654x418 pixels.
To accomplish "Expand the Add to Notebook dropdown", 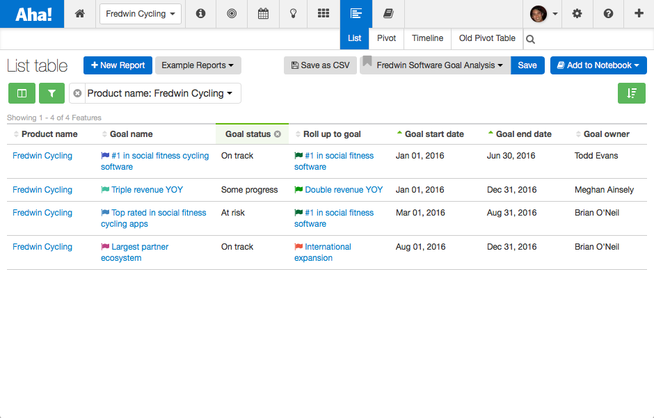I will coord(598,65).
